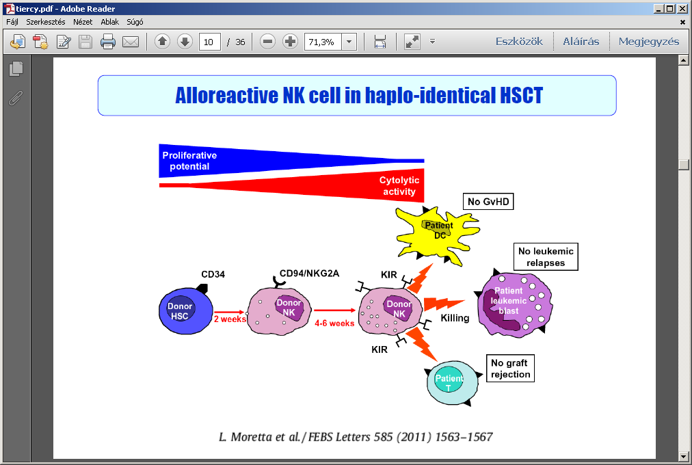
Task: Click the teal Patient T cell
Action: click(x=453, y=383)
